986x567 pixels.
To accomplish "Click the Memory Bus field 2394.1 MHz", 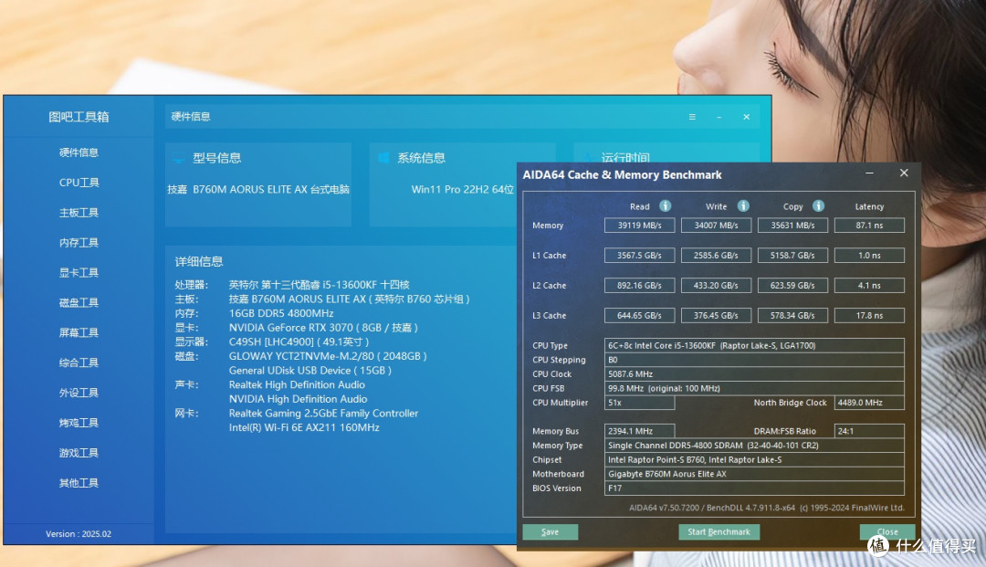I will [639, 431].
